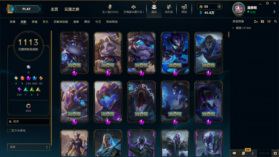This screenshot has height=157, width=279.
Task: Open the notifications bell icon
Action: [274, 12]
